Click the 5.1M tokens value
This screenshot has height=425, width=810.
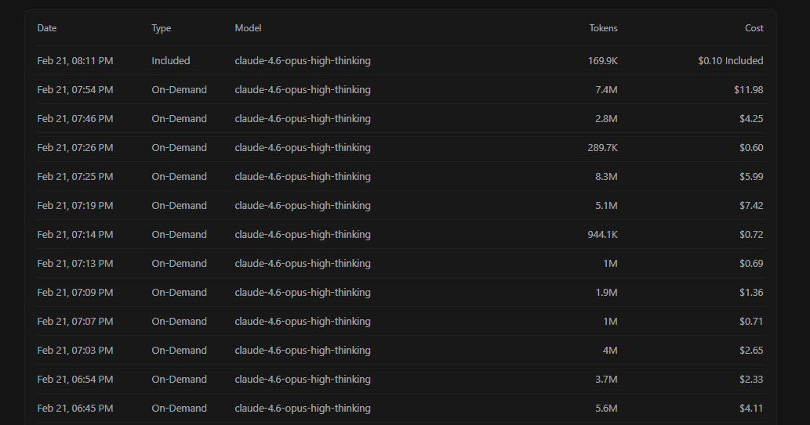pos(606,205)
